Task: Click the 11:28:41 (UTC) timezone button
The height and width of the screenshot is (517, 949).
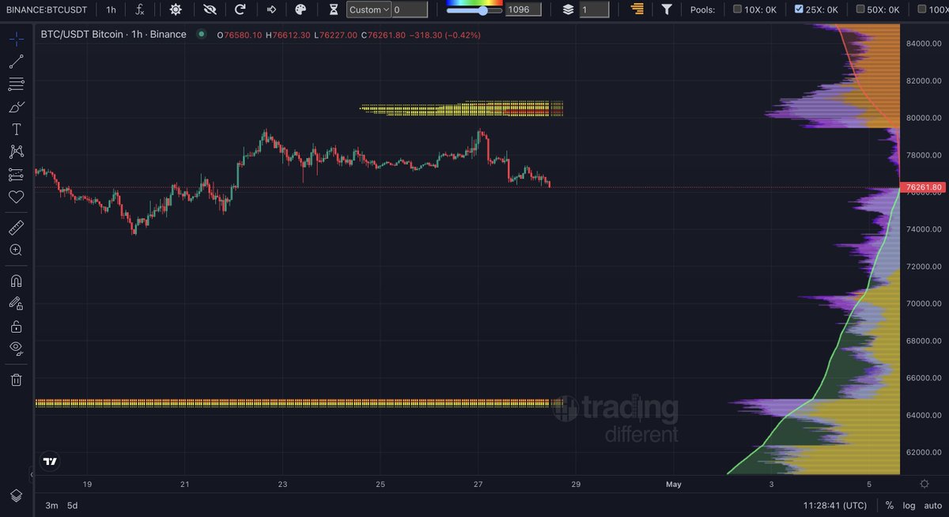Action: [x=834, y=505]
